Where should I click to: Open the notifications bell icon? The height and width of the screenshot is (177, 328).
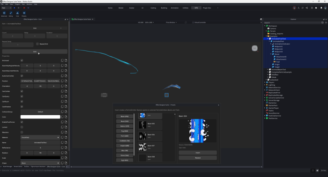[x=321, y=8]
